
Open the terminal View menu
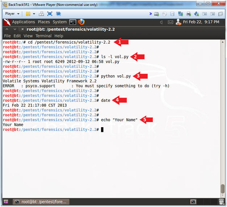pos(28,36)
